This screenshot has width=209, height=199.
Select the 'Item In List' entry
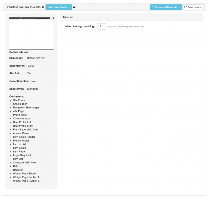tap(19, 144)
